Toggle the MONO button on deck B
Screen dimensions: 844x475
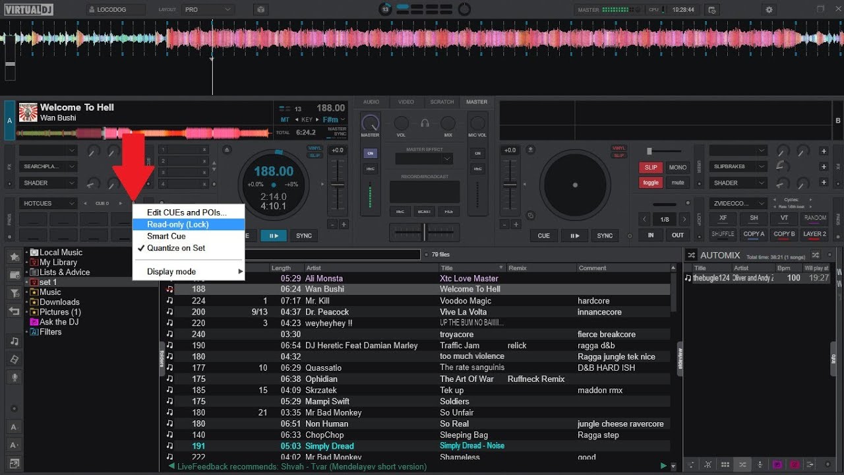coord(678,168)
